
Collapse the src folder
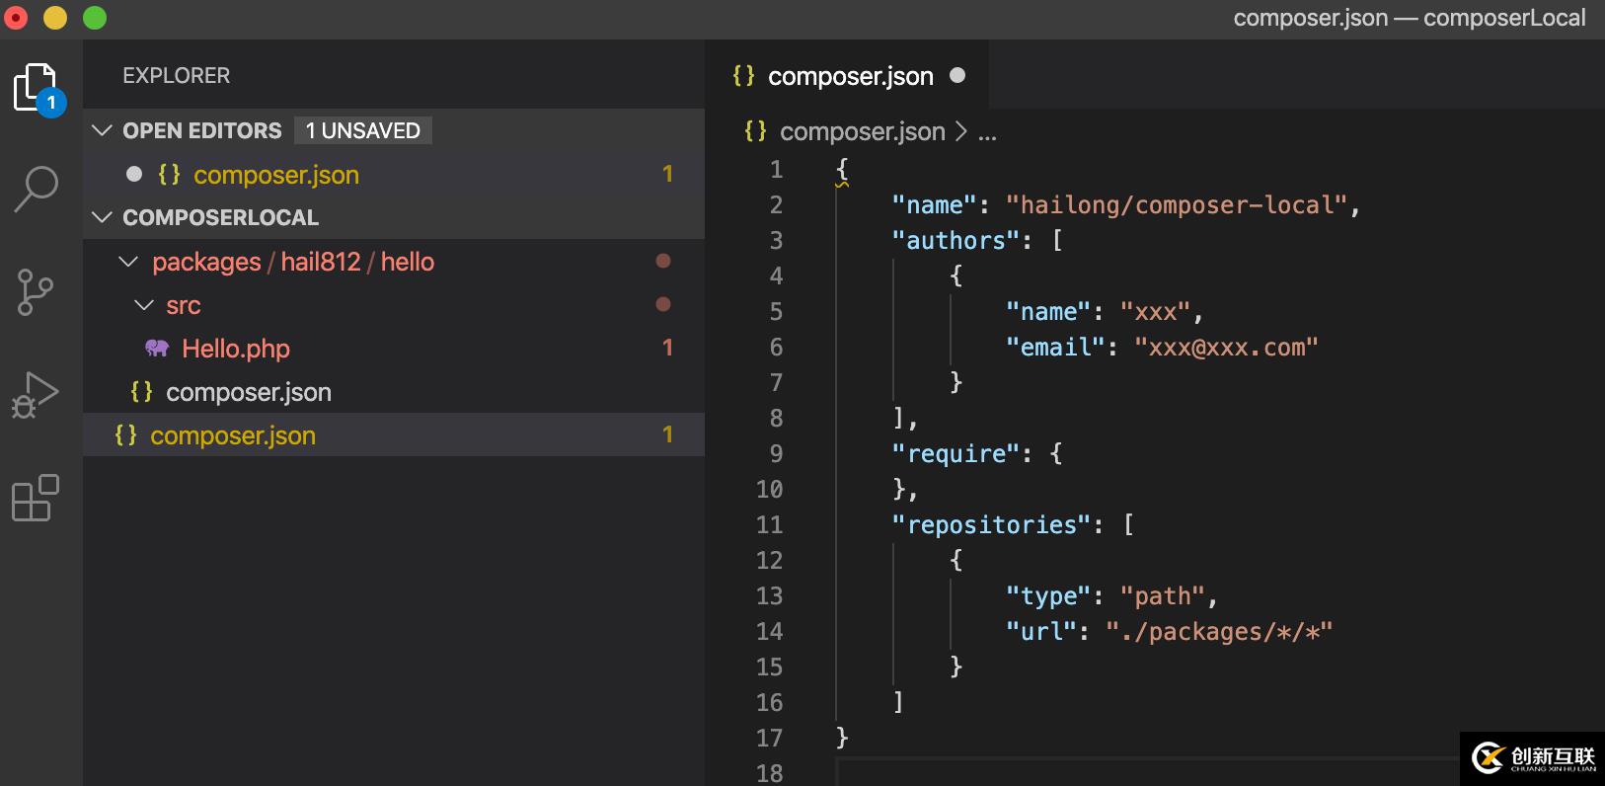coord(144,305)
